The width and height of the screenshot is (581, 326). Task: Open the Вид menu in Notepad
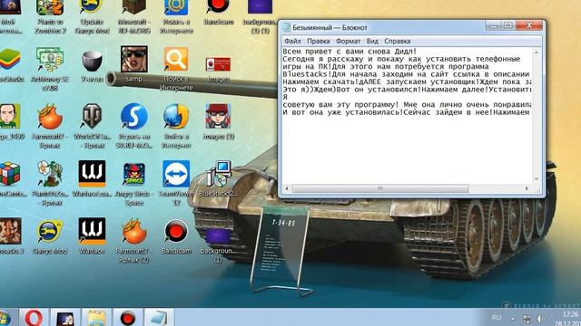372,41
